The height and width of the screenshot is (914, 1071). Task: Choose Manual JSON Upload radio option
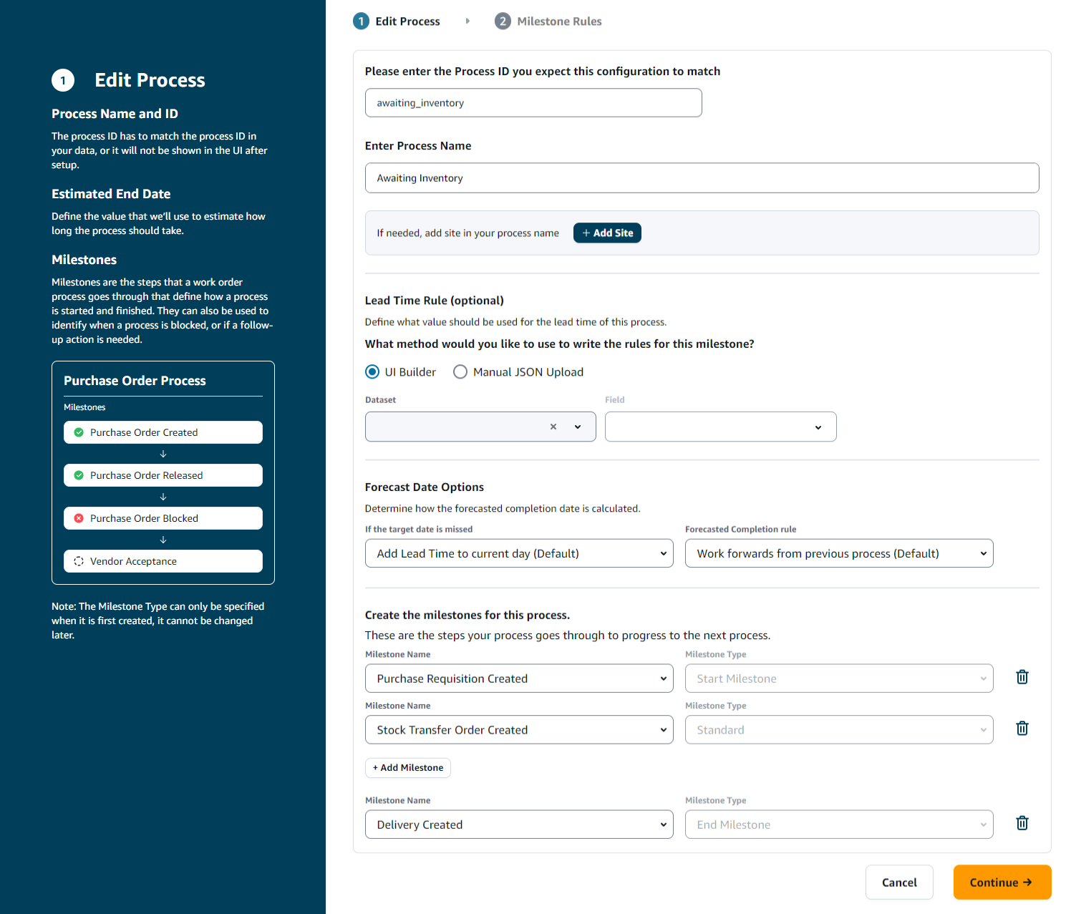pos(460,372)
